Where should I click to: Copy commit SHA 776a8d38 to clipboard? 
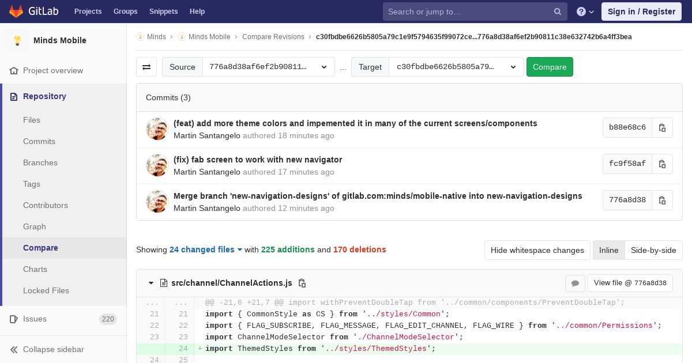662,200
